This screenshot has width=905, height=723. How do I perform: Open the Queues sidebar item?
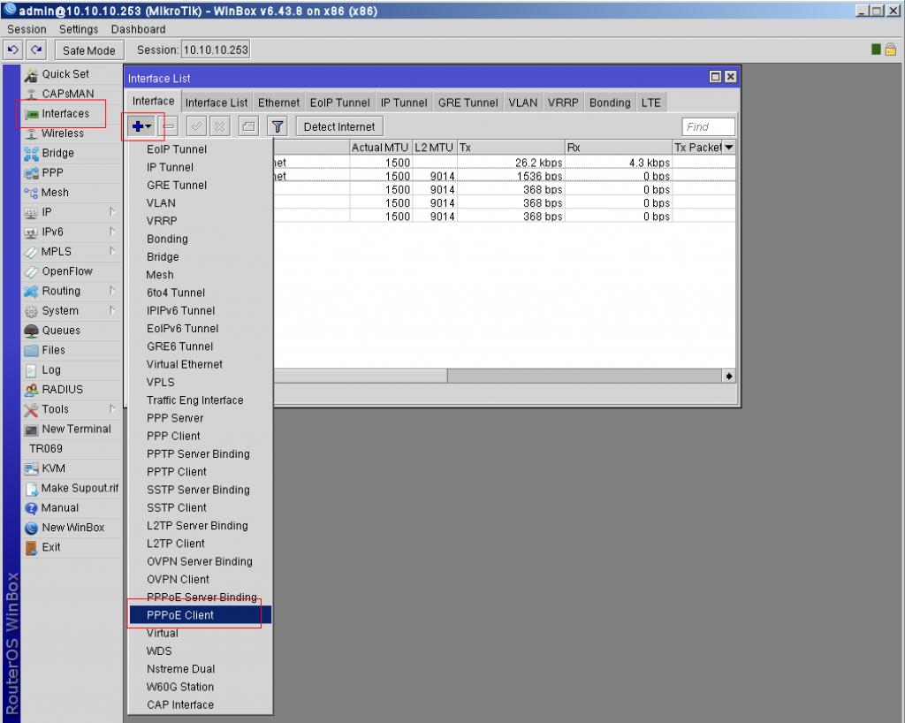click(x=61, y=330)
